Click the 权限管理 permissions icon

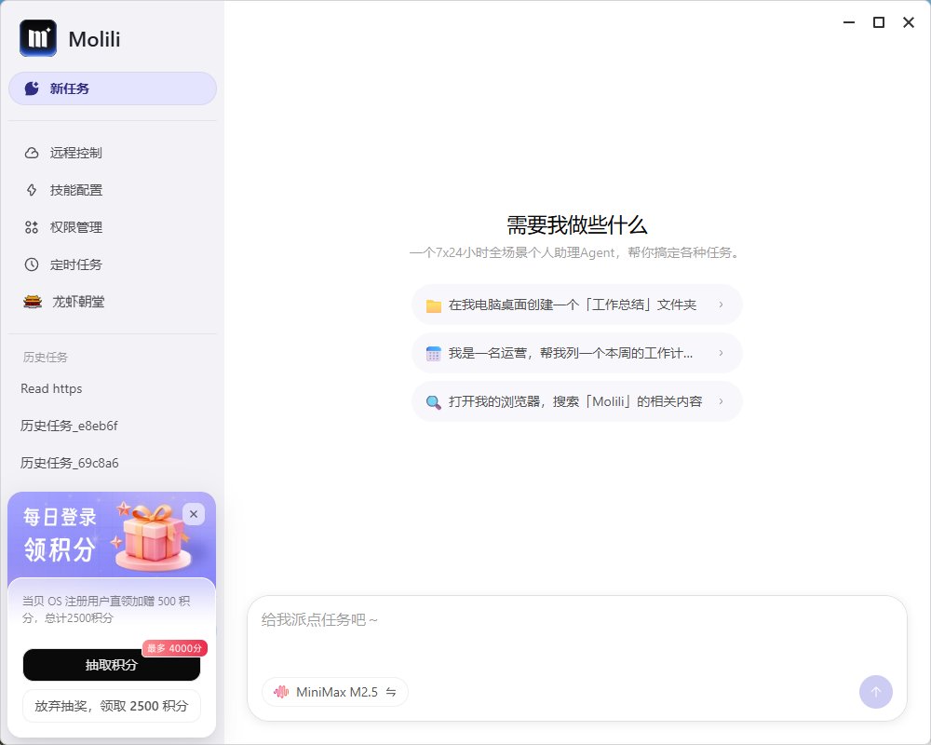[32, 227]
